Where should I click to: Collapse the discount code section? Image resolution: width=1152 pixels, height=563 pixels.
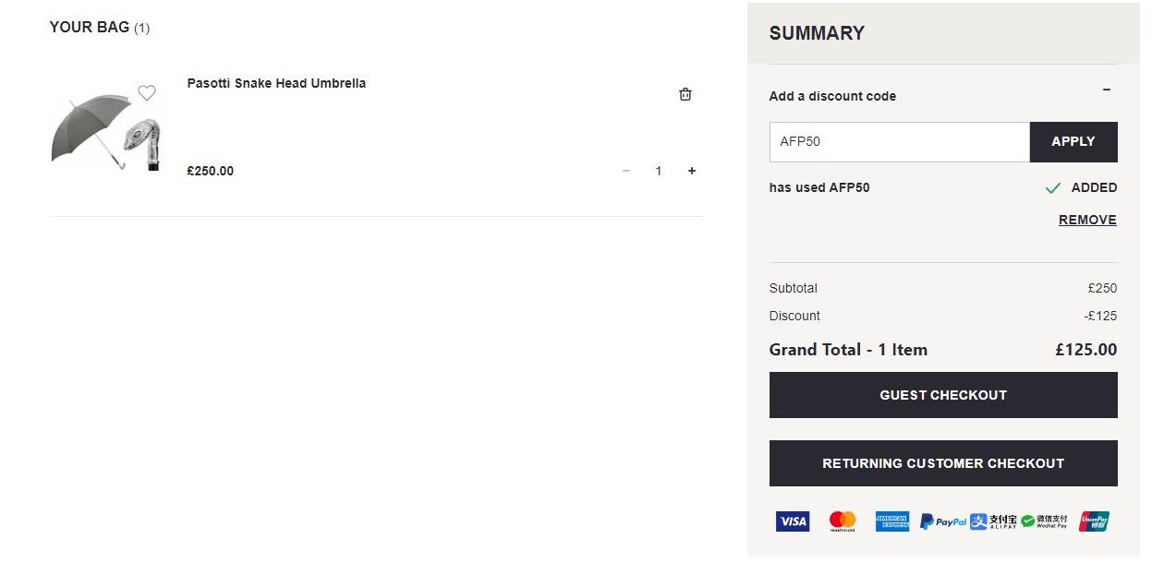click(x=1107, y=90)
